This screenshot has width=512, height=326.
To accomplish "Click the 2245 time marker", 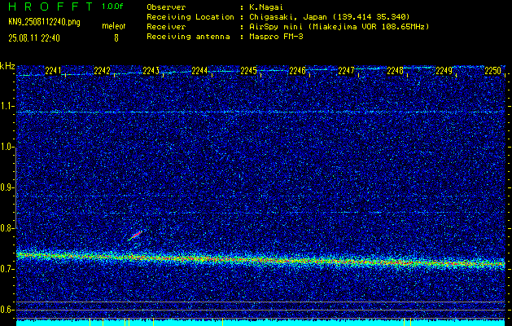I will 248,71.
